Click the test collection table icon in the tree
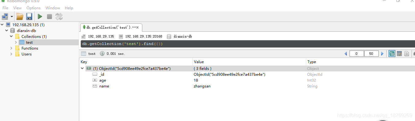This screenshot has height=121, width=415. (22, 42)
